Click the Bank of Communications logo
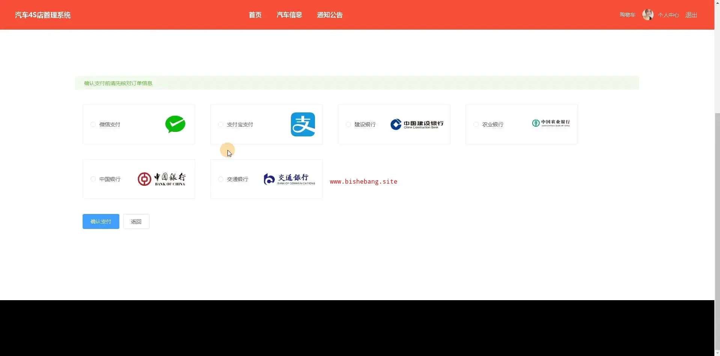Viewport: 720px width, 356px height. tap(289, 179)
